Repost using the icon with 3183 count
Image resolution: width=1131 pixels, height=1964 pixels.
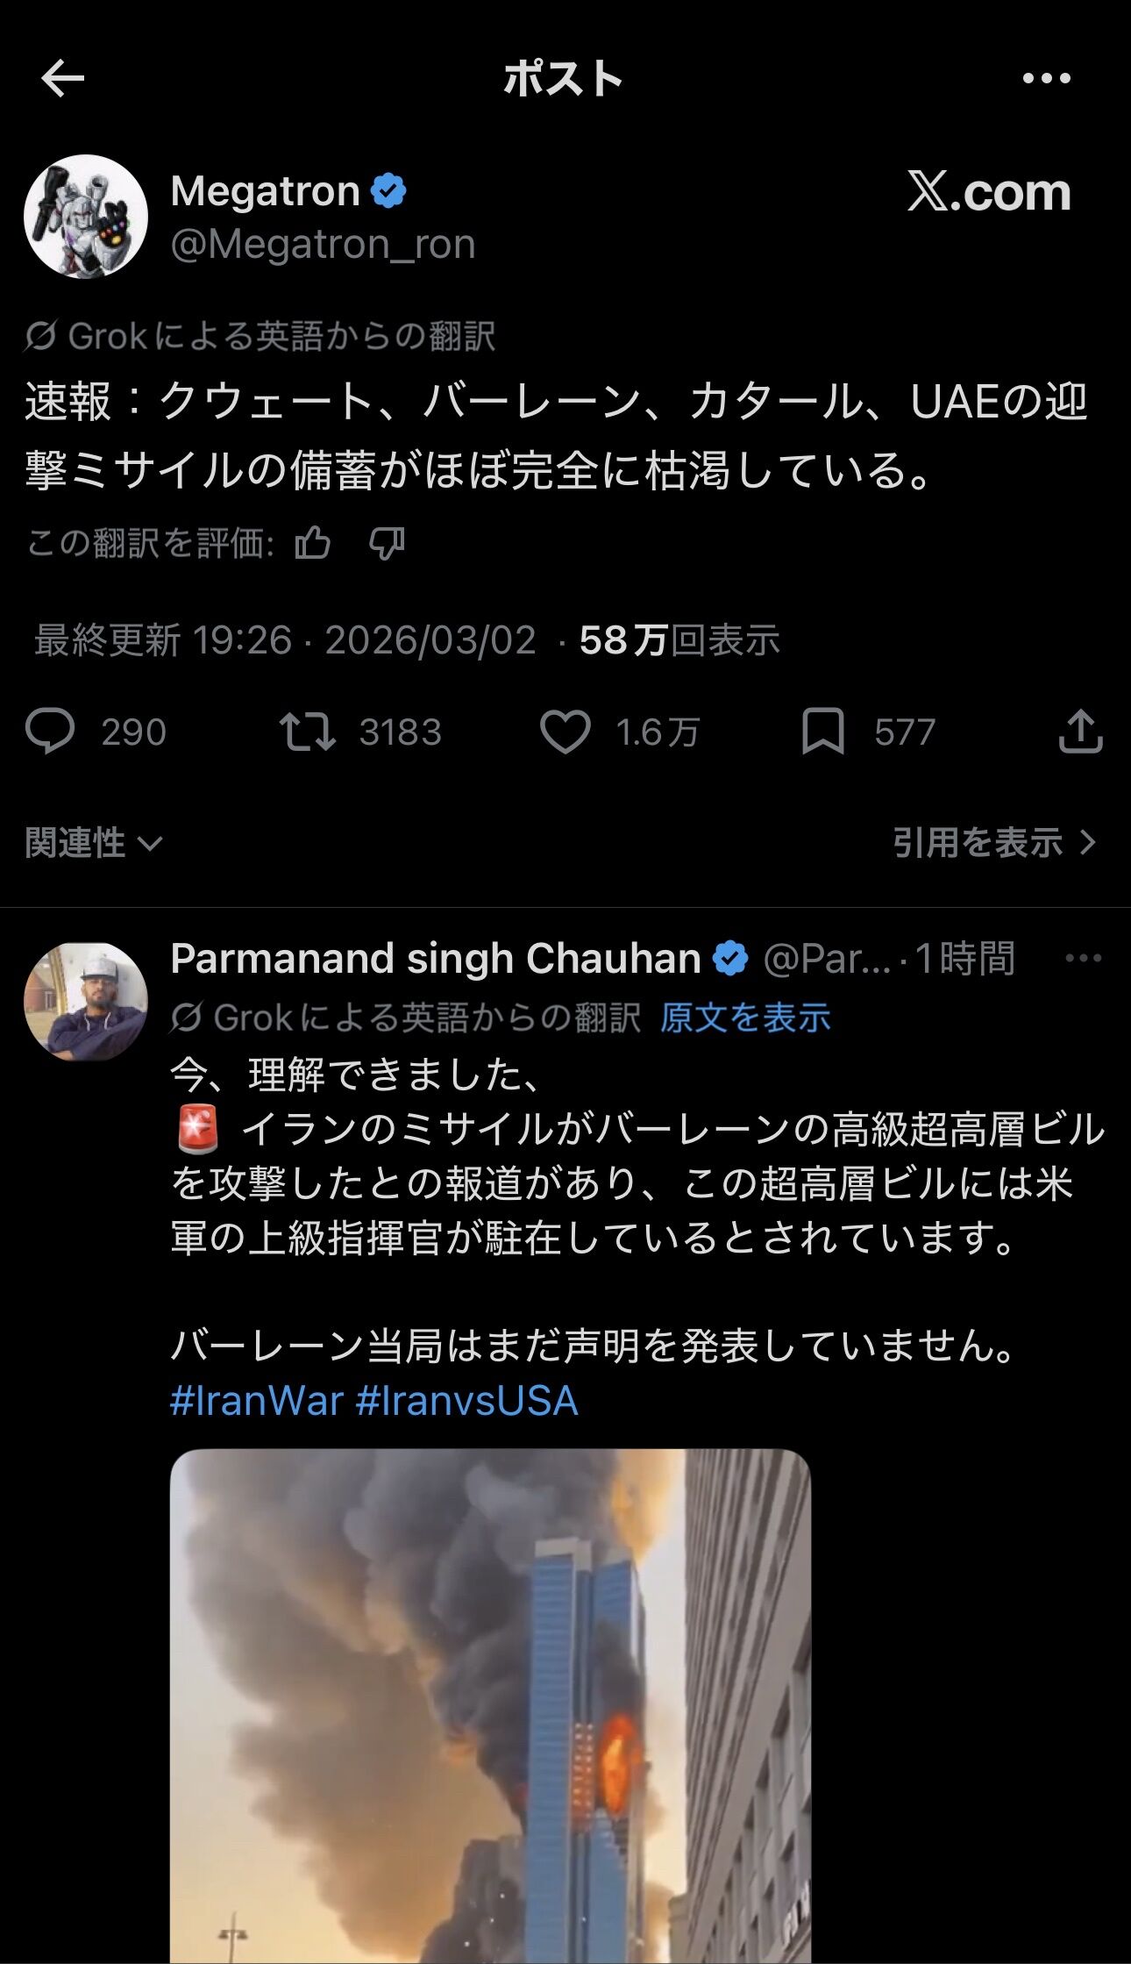tap(307, 732)
